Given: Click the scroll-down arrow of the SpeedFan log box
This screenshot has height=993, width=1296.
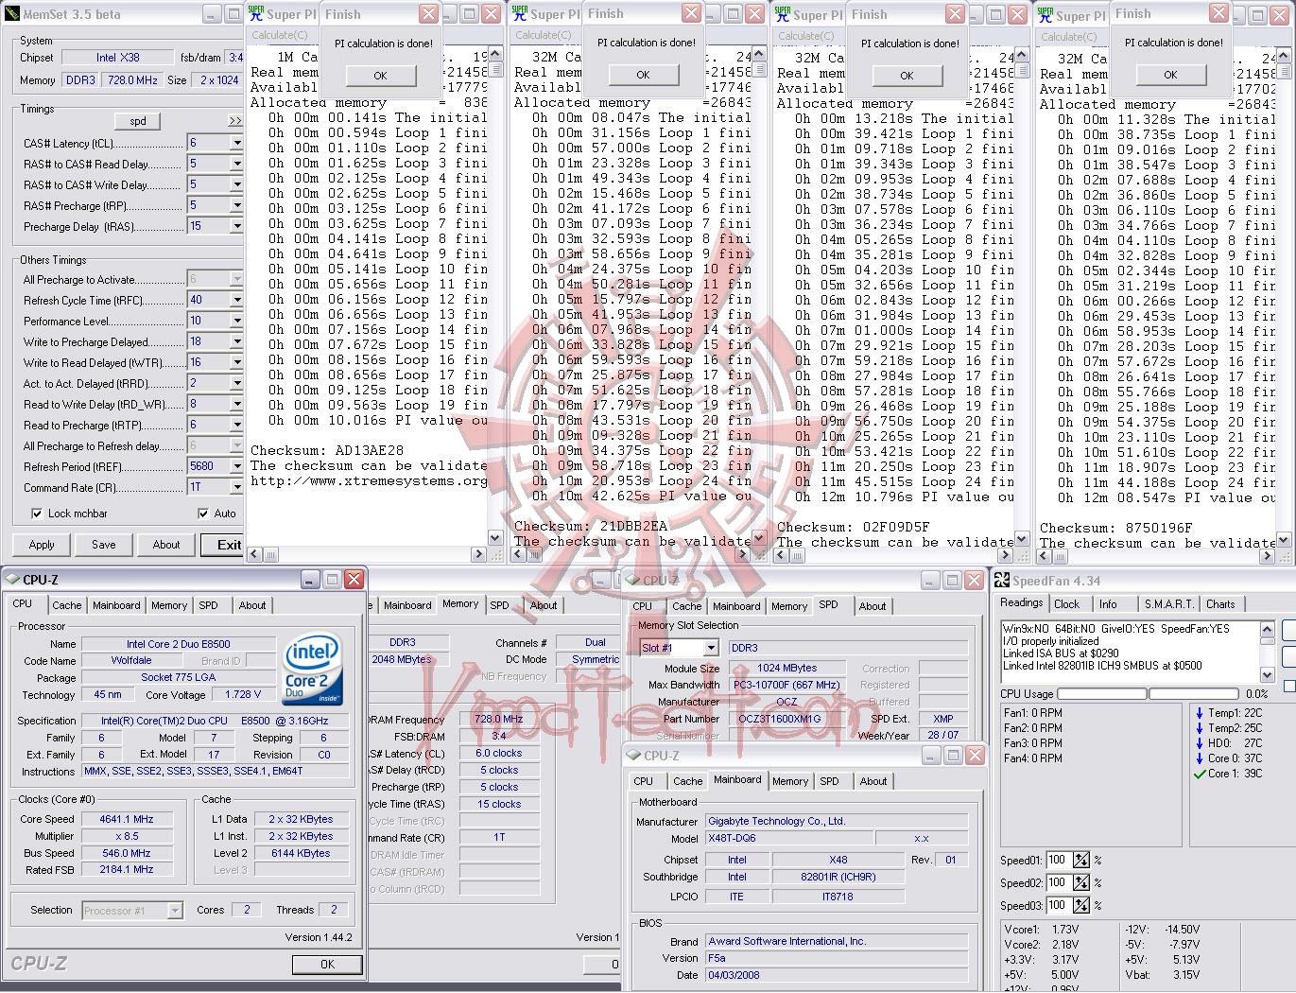Looking at the screenshot, I should tap(1268, 674).
